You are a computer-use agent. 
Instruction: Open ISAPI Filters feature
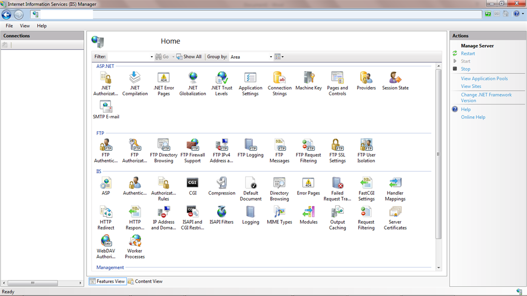pyautogui.click(x=221, y=215)
